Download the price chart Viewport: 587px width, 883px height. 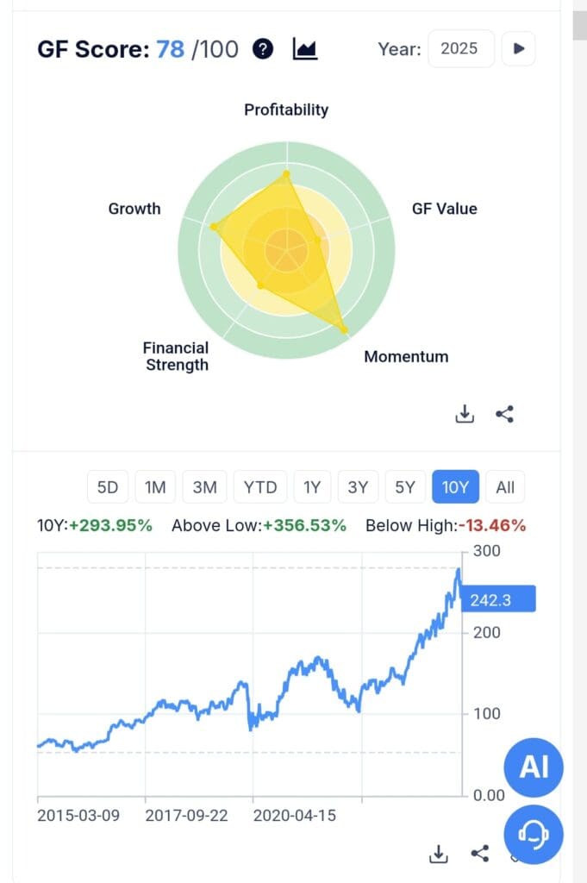[438, 854]
